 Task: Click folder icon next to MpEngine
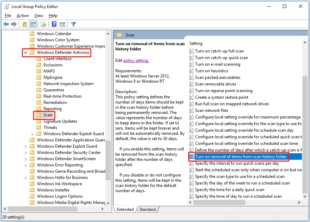pos(39,77)
